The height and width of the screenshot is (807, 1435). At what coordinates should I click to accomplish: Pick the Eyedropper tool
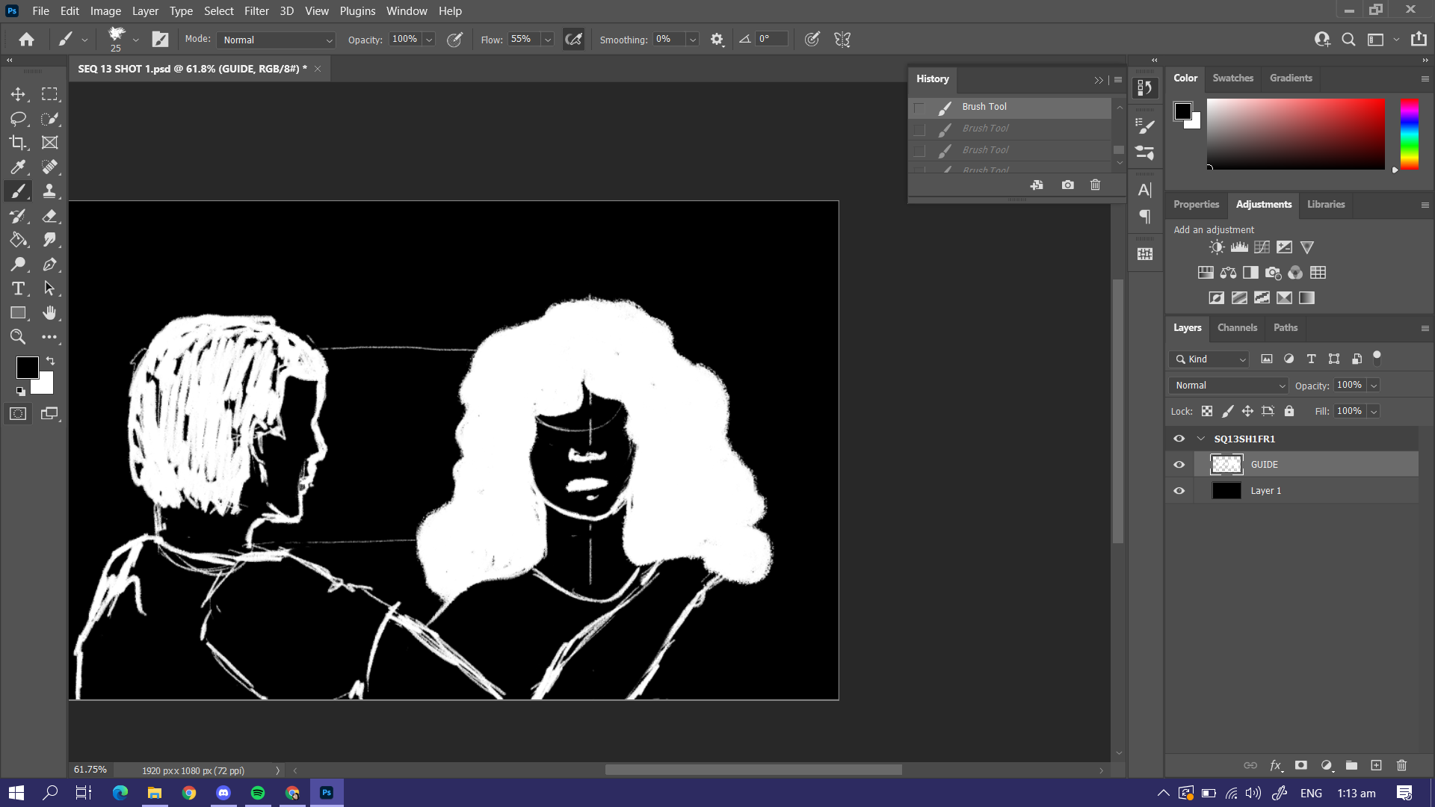tap(18, 167)
